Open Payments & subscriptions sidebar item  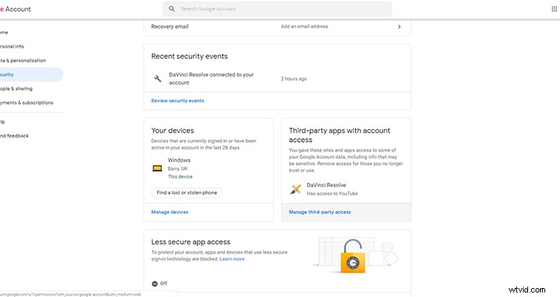pos(28,102)
